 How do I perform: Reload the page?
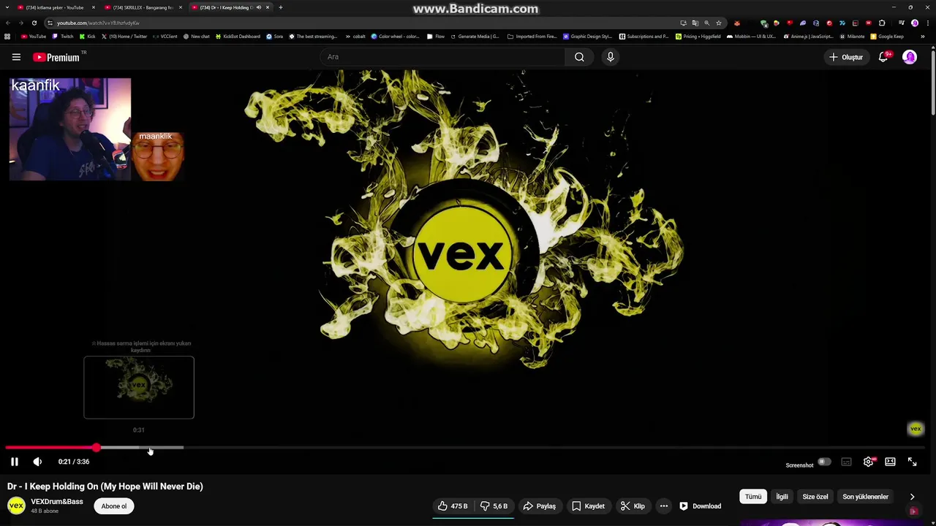click(x=34, y=23)
